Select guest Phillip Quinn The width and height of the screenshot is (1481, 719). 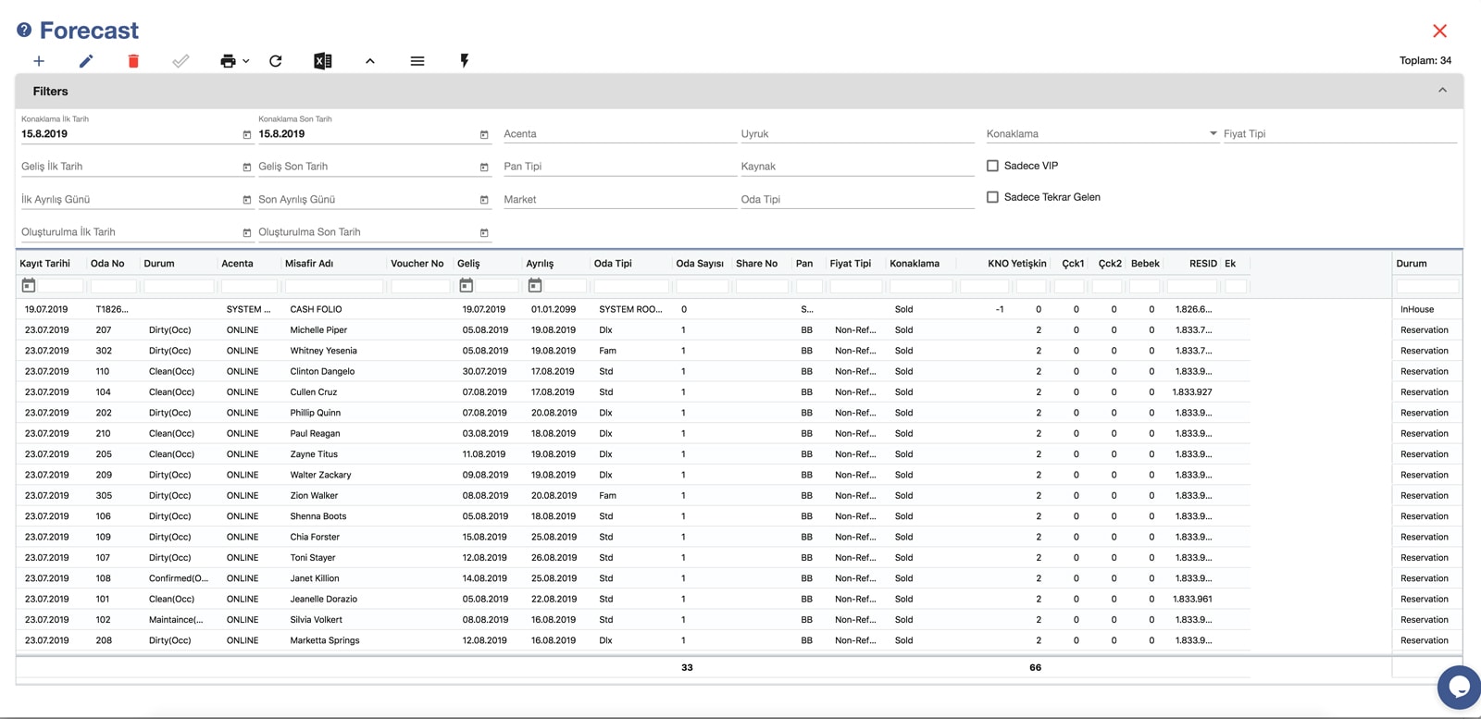[316, 413]
